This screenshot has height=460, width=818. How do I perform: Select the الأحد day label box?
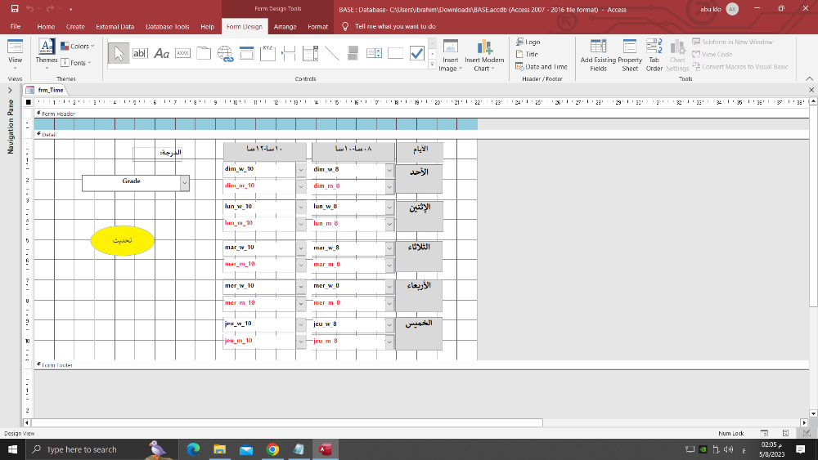pos(419,179)
